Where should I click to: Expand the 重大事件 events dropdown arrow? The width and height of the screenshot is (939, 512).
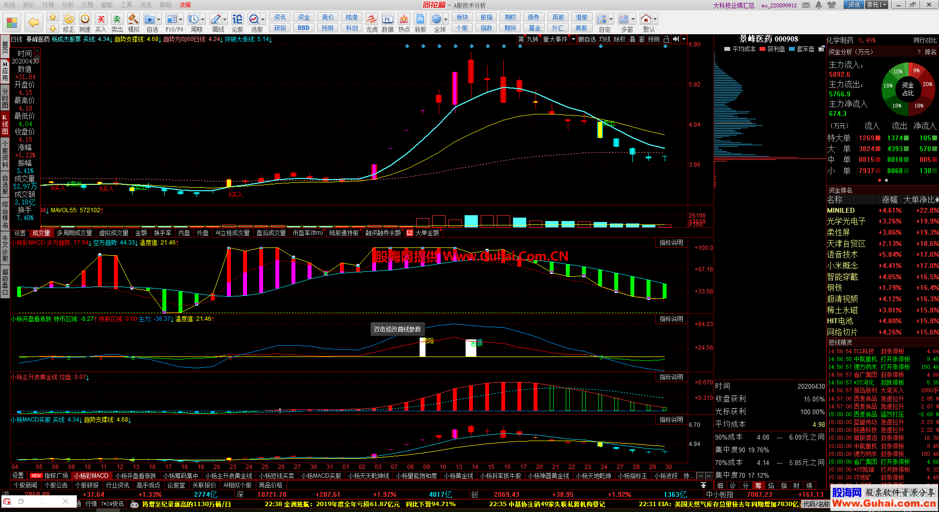click(573, 39)
